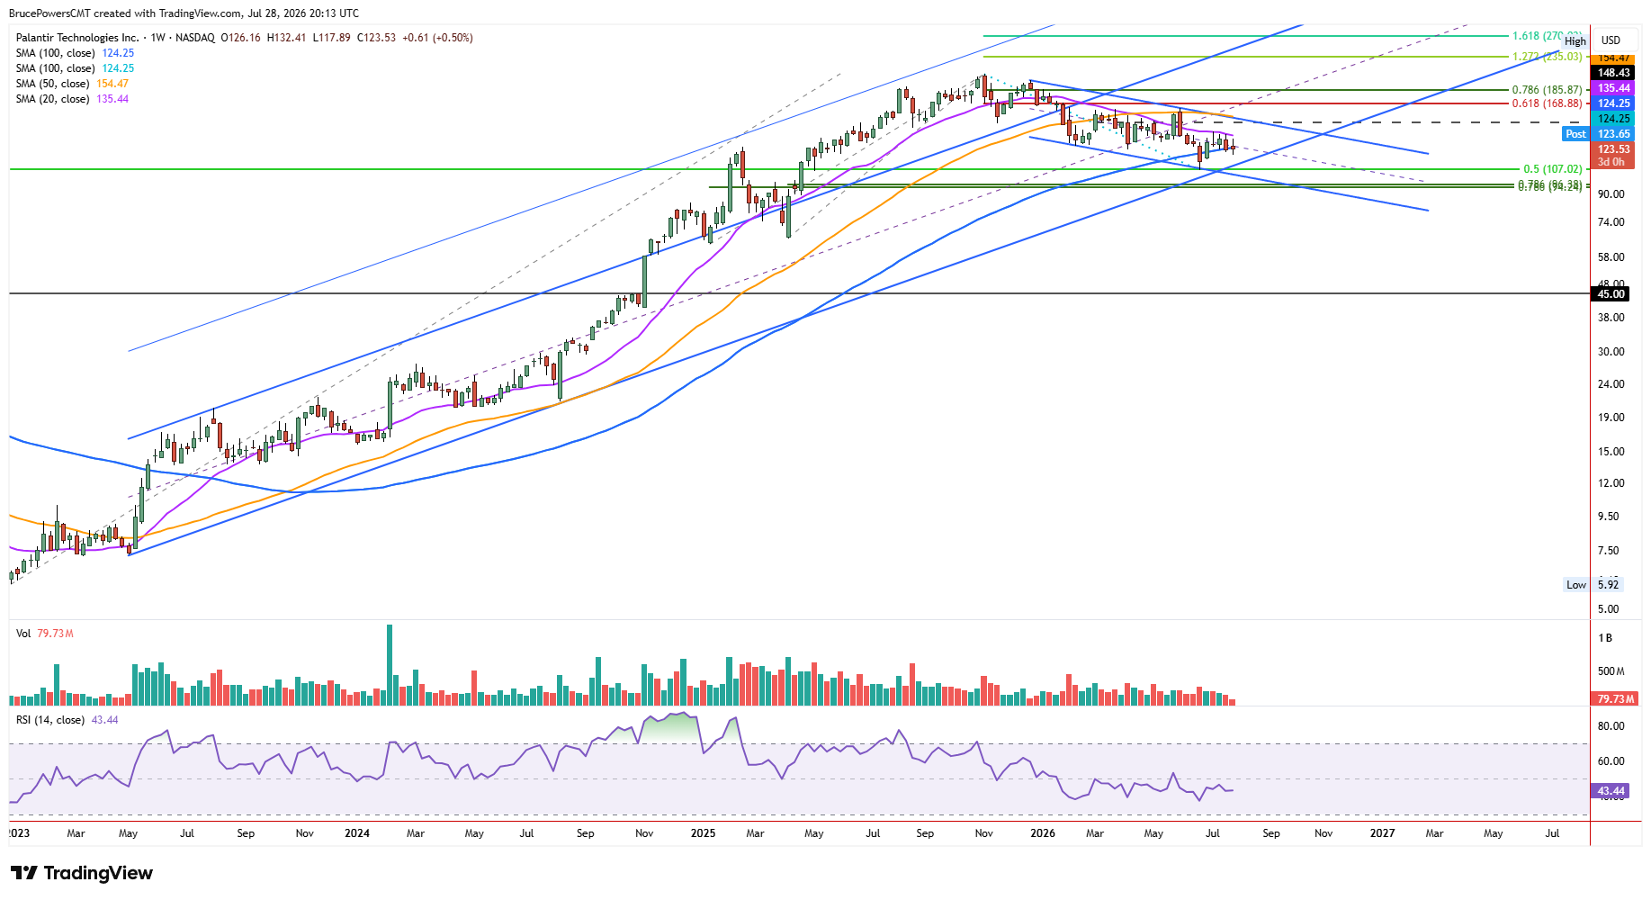This screenshot has width=1651, height=900.
Task: Select the close value C123.53
Action: point(377,38)
